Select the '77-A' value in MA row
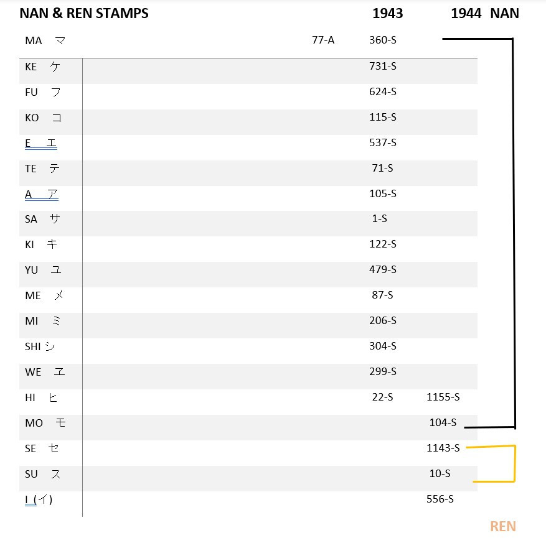 click(x=323, y=40)
